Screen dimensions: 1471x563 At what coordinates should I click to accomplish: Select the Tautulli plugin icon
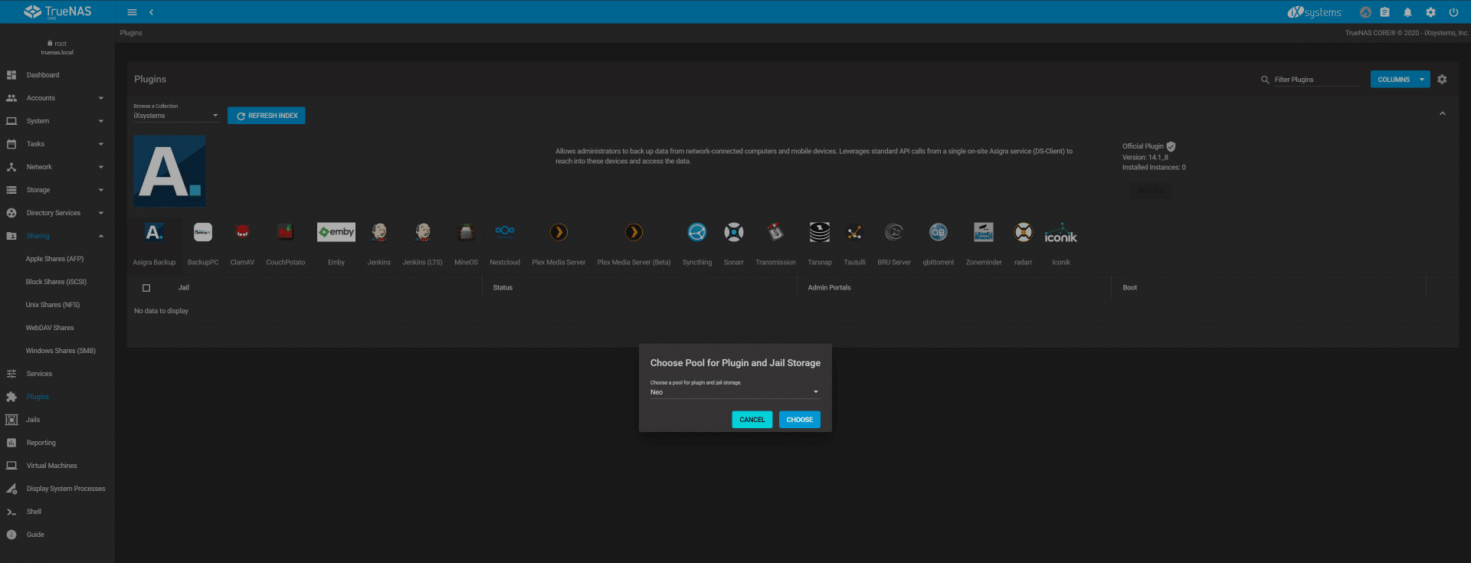(854, 232)
